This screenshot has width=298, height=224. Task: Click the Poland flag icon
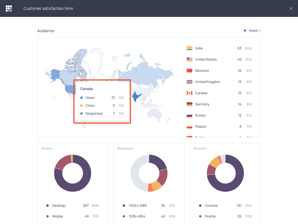click(189, 127)
